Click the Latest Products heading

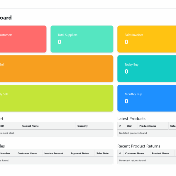[x=131, y=119]
